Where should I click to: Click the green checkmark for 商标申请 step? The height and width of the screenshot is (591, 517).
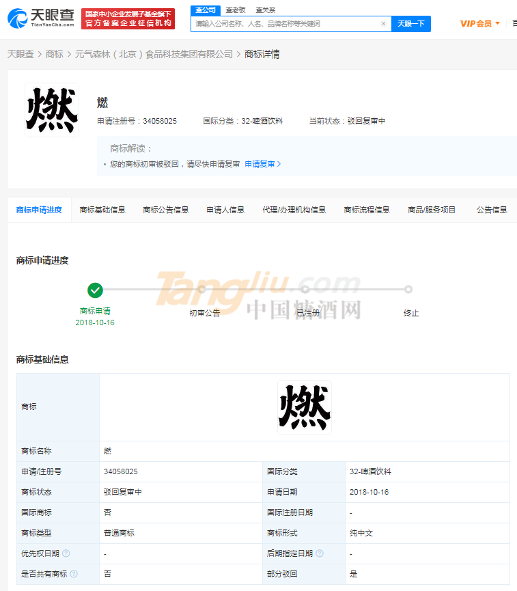[x=95, y=290]
